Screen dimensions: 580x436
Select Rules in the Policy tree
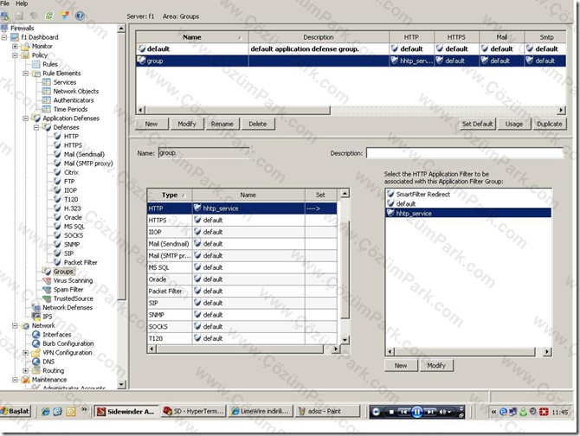coord(50,64)
